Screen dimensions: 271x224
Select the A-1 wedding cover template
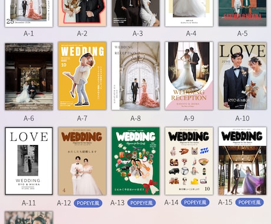pyautogui.click(x=29, y=13)
